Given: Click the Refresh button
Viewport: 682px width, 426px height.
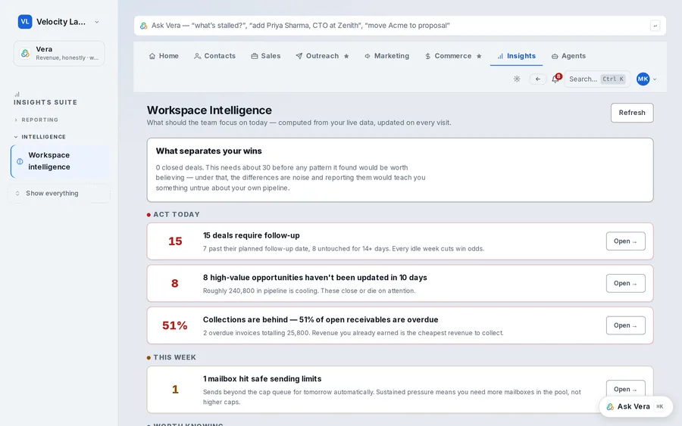Looking at the screenshot, I should tap(631, 113).
